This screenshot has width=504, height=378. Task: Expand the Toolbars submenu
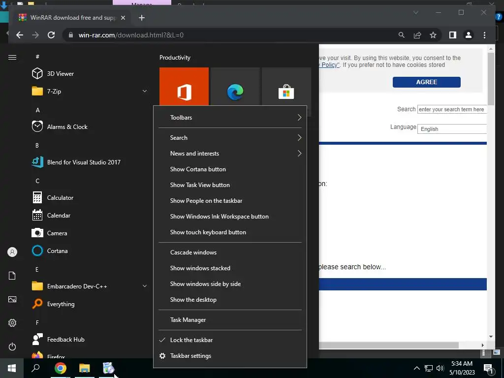(x=230, y=117)
